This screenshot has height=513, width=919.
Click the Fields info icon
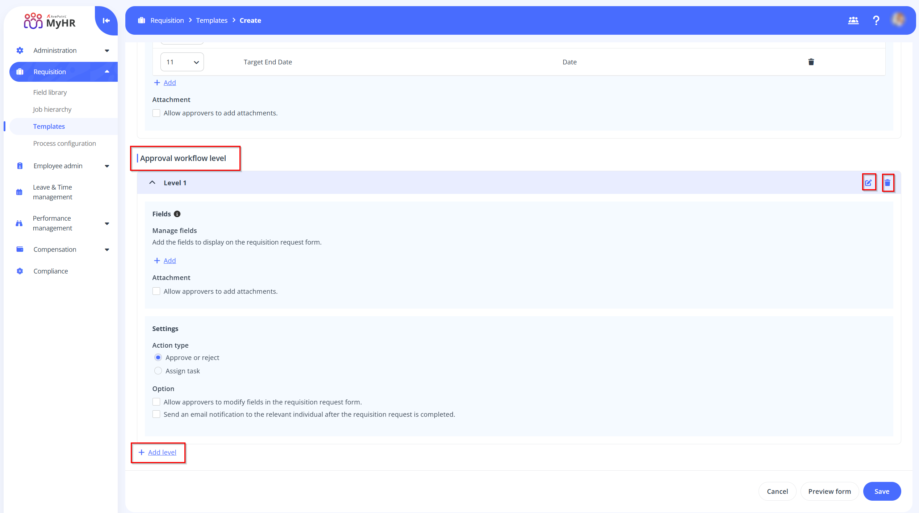(x=177, y=214)
